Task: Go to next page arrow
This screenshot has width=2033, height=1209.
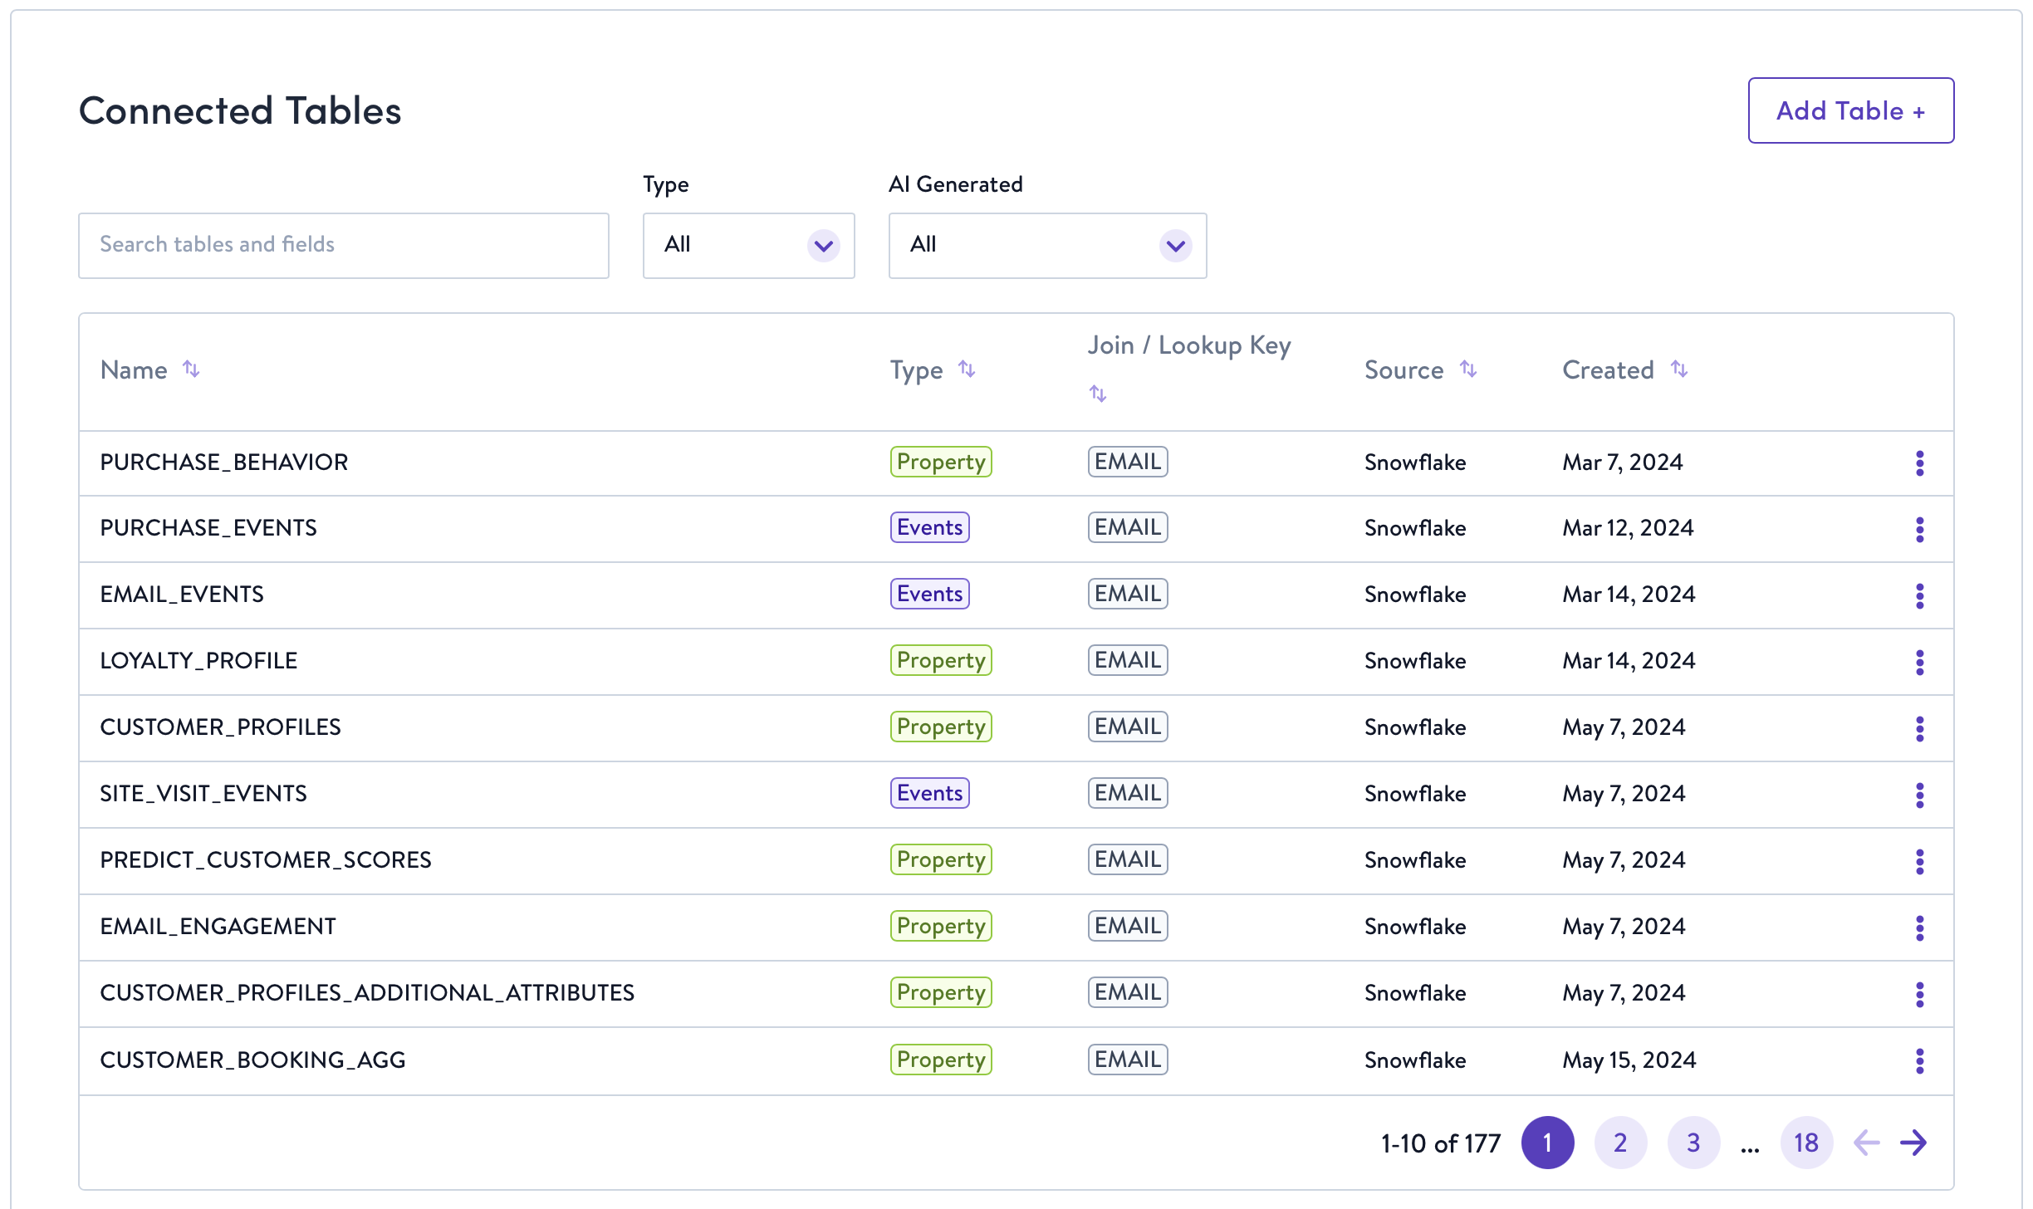Action: [1913, 1143]
